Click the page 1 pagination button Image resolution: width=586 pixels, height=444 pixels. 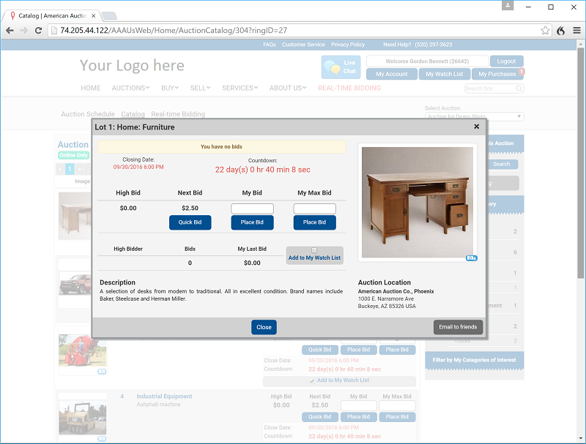coord(70,169)
